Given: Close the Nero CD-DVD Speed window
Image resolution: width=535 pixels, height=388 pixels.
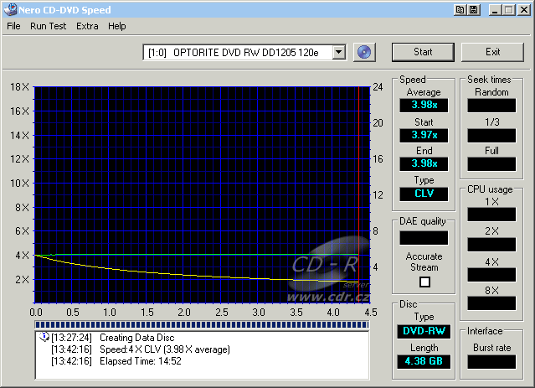Looking at the screenshot, I should [x=524, y=10].
